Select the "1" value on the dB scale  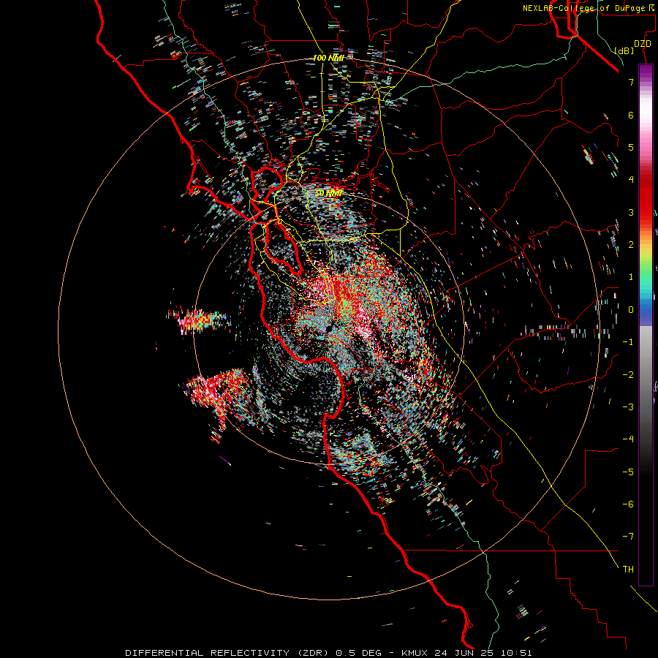coord(631,277)
